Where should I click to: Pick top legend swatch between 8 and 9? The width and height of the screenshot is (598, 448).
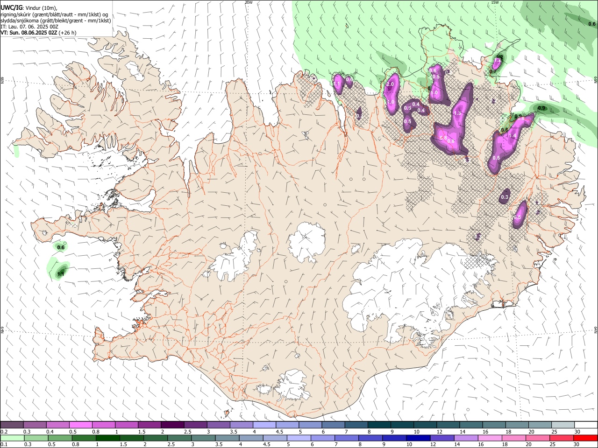[379, 425]
